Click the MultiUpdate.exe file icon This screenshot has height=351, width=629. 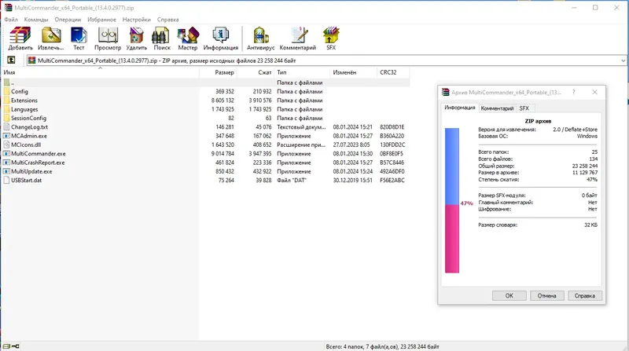7,171
